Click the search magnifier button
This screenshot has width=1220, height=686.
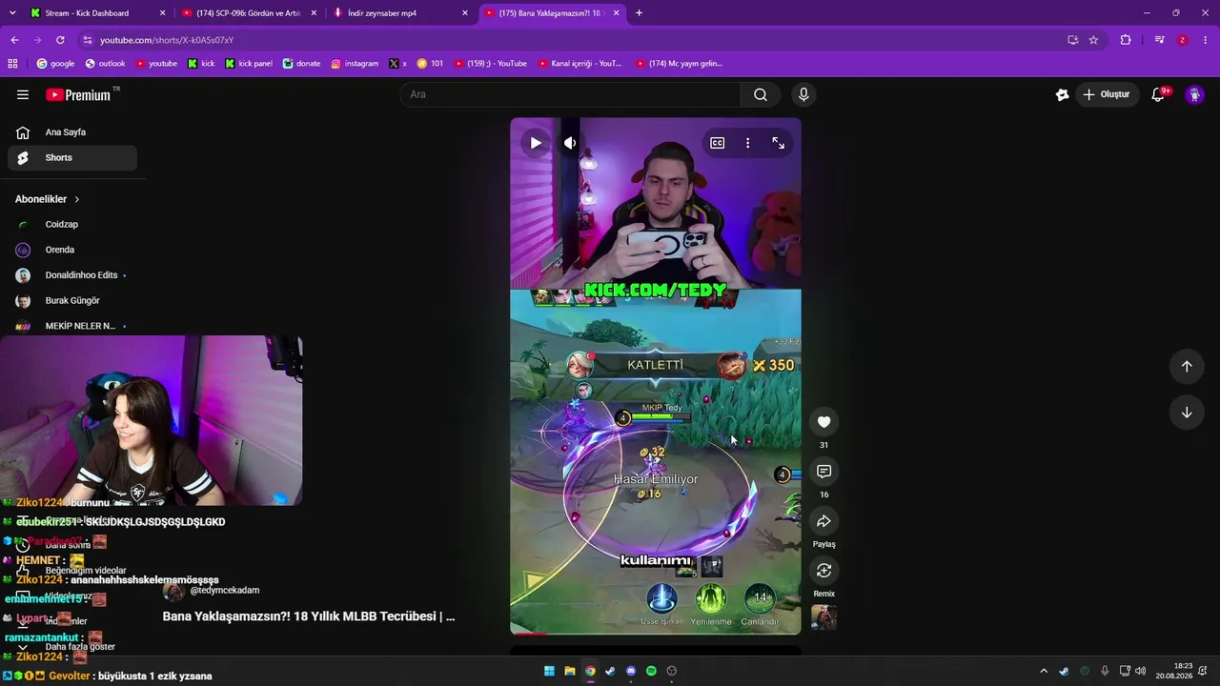[x=761, y=94]
